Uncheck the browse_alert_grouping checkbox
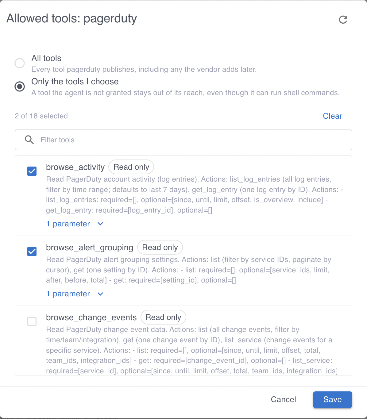The width and height of the screenshot is (367, 419). pyautogui.click(x=32, y=252)
